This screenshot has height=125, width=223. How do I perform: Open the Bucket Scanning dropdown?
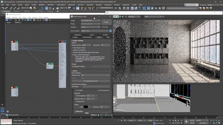(x=86, y=45)
